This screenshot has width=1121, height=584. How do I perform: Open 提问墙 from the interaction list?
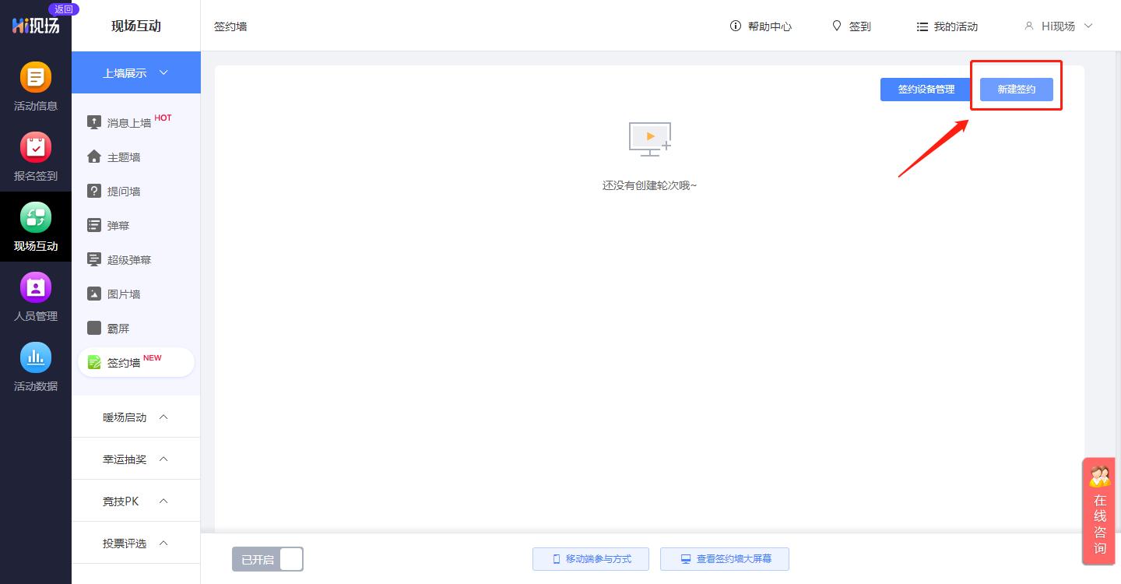click(123, 191)
